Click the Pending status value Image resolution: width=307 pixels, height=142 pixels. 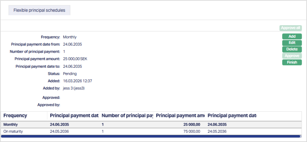point(70,74)
